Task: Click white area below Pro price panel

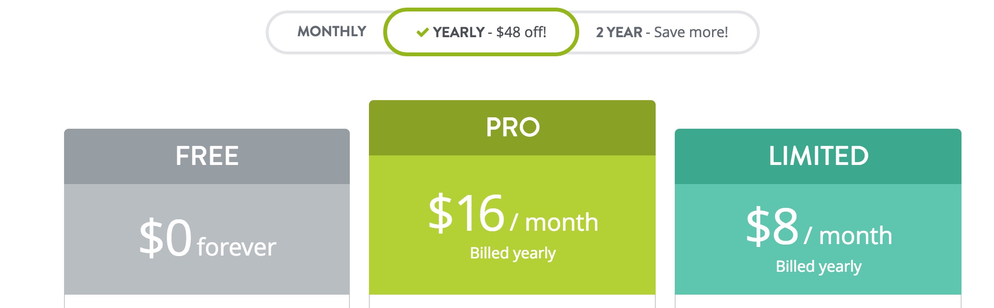Action: click(512, 301)
